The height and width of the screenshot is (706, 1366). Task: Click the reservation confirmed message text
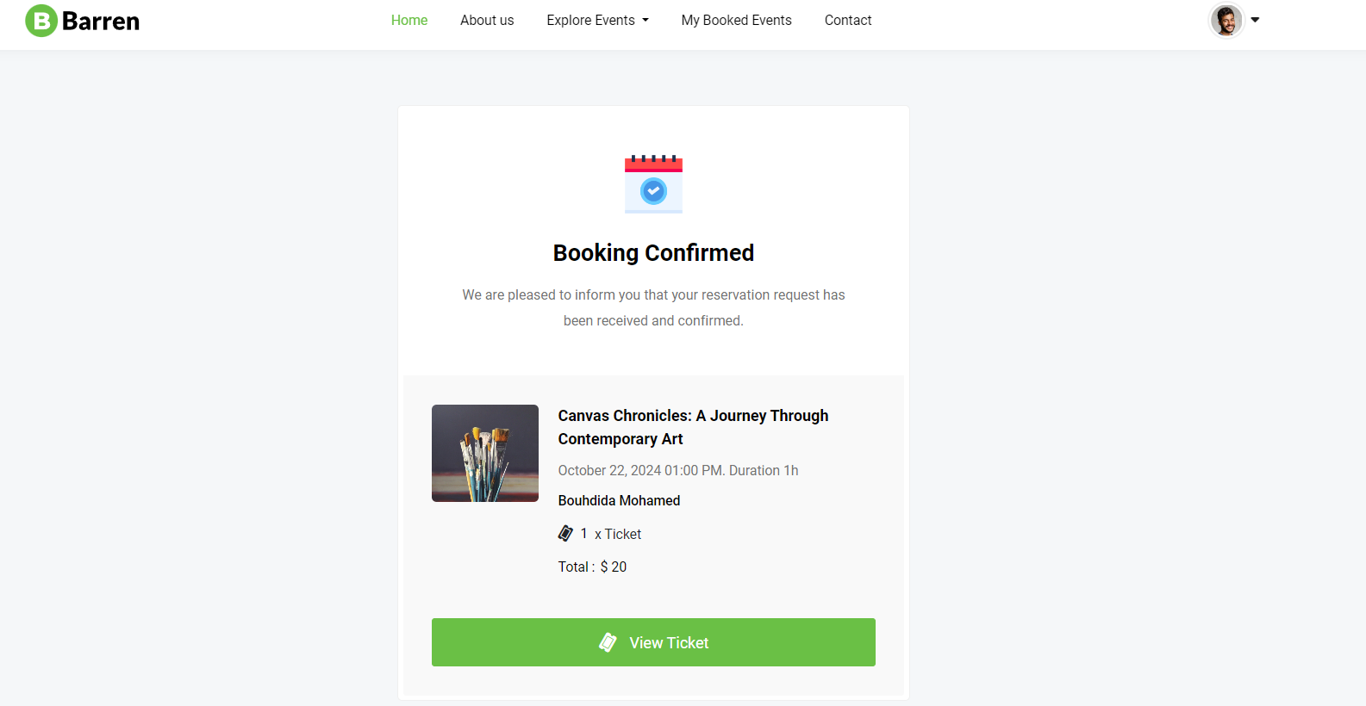pos(653,307)
